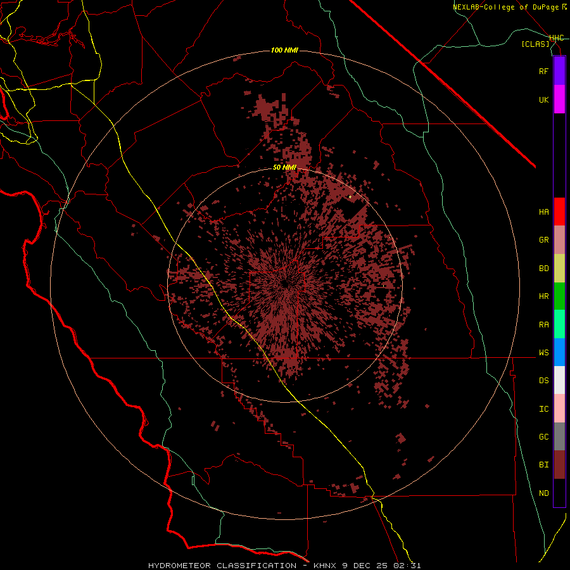Screen dimensions: 570x570
Task: Click the RF legend label
Action: (x=543, y=71)
